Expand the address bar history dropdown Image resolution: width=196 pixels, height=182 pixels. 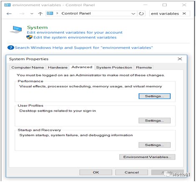(133, 14)
